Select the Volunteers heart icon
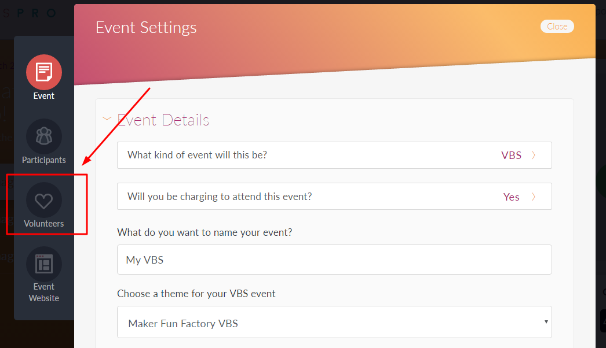This screenshot has height=348, width=606. tap(44, 201)
